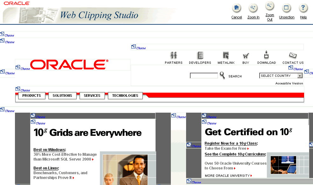Click the DOWNLOAD icon

266,56
